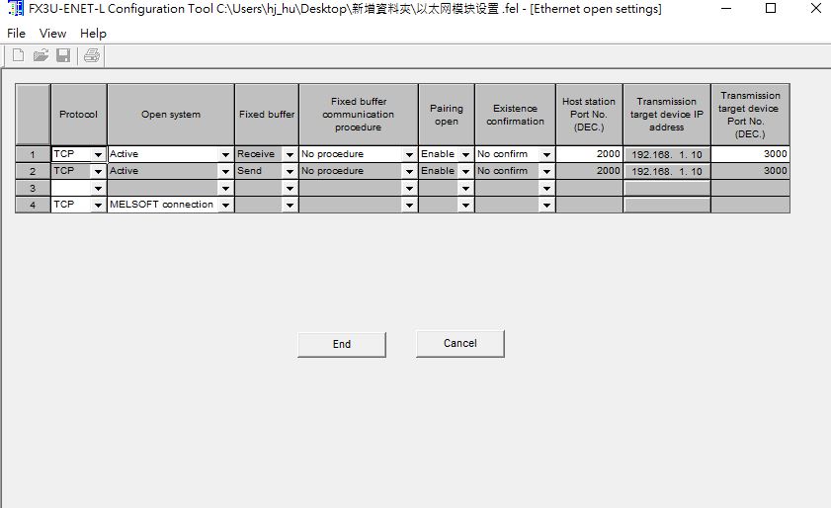Click the New file toolbar icon

(18, 55)
